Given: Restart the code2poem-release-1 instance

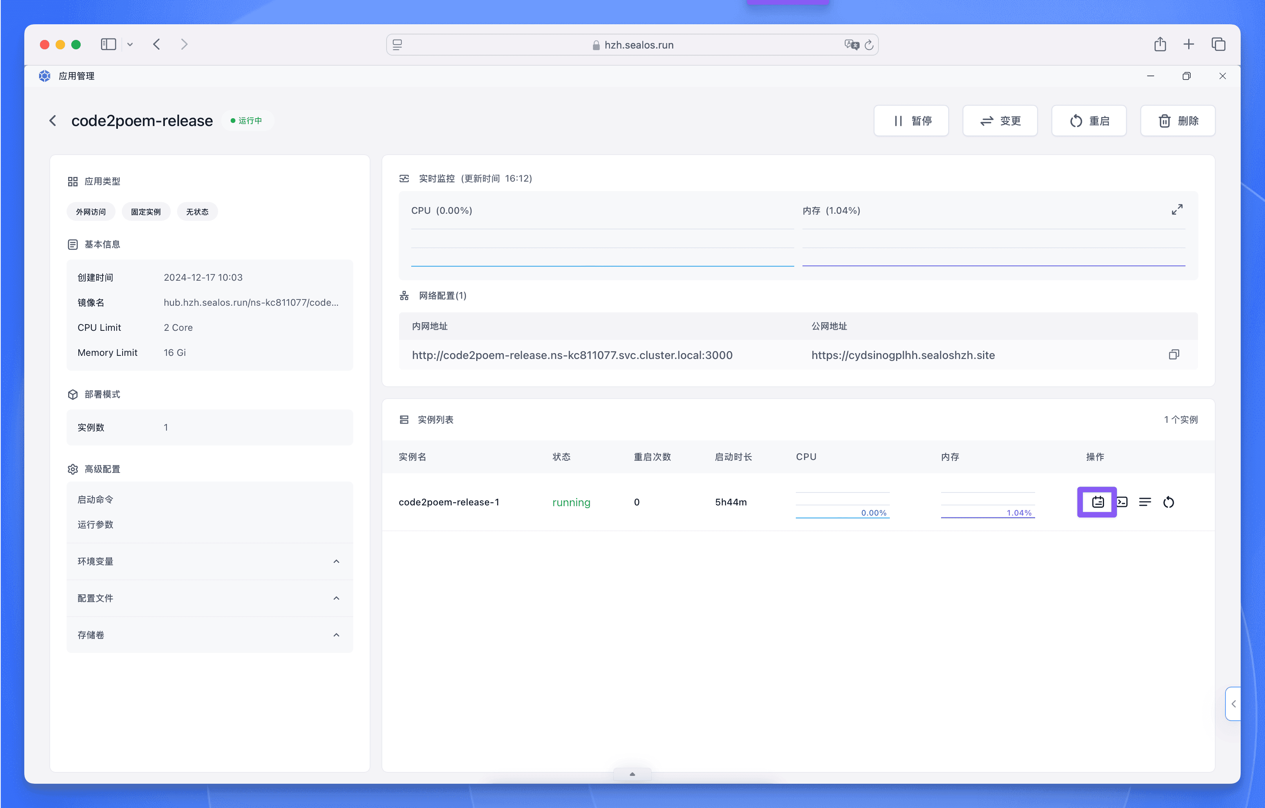Looking at the screenshot, I should (1168, 502).
